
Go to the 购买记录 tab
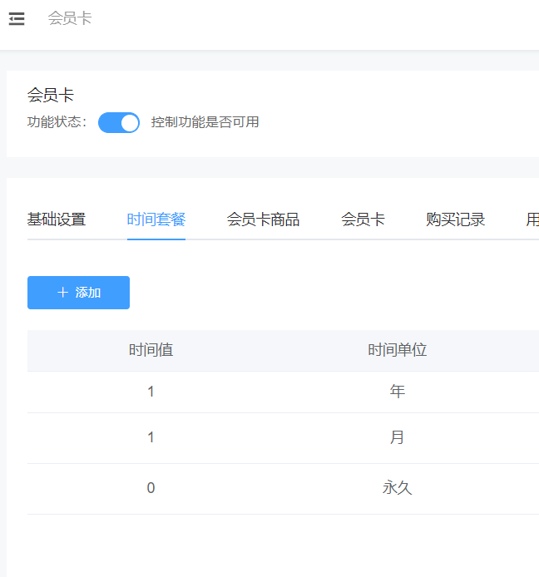point(456,219)
